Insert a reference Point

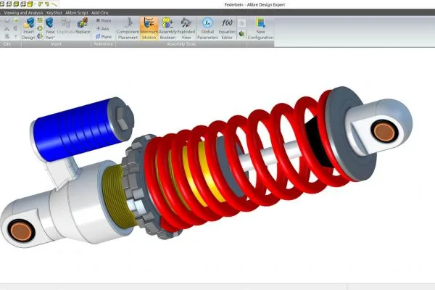pyautogui.click(x=104, y=20)
